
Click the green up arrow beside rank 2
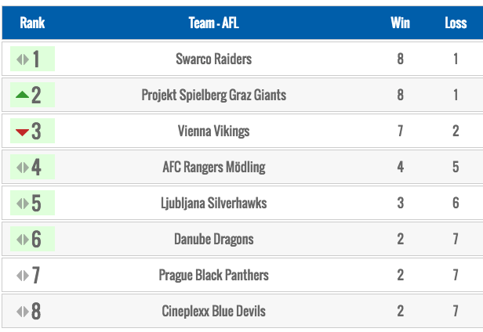pyautogui.click(x=22, y=96)
